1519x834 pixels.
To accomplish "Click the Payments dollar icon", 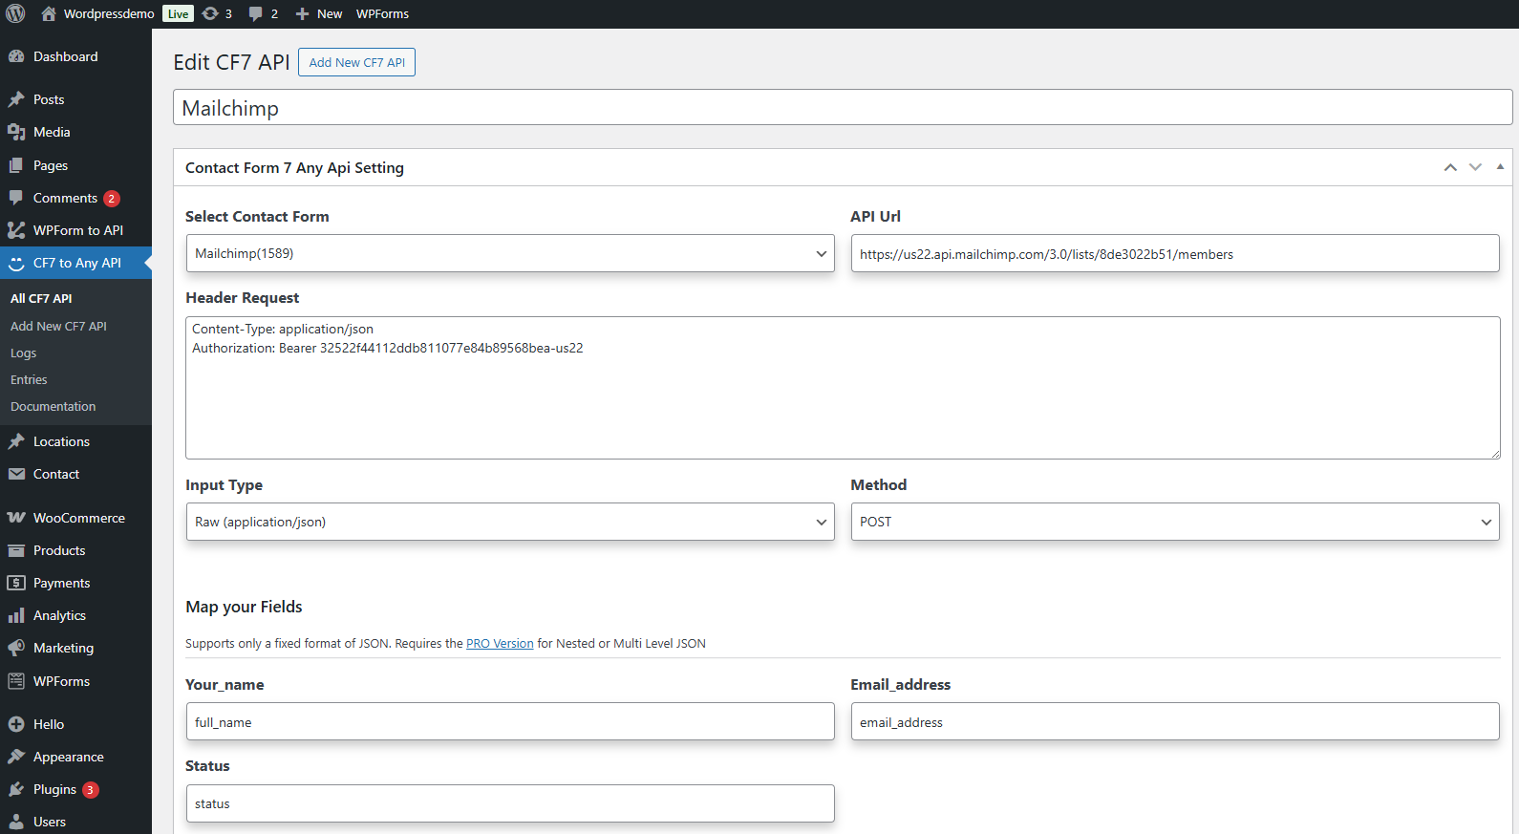I will point(16,583).
